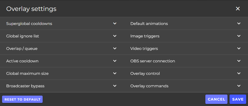Open the Video triggers section
This screenshot has height=106, width=248.
tap(186, 49)
